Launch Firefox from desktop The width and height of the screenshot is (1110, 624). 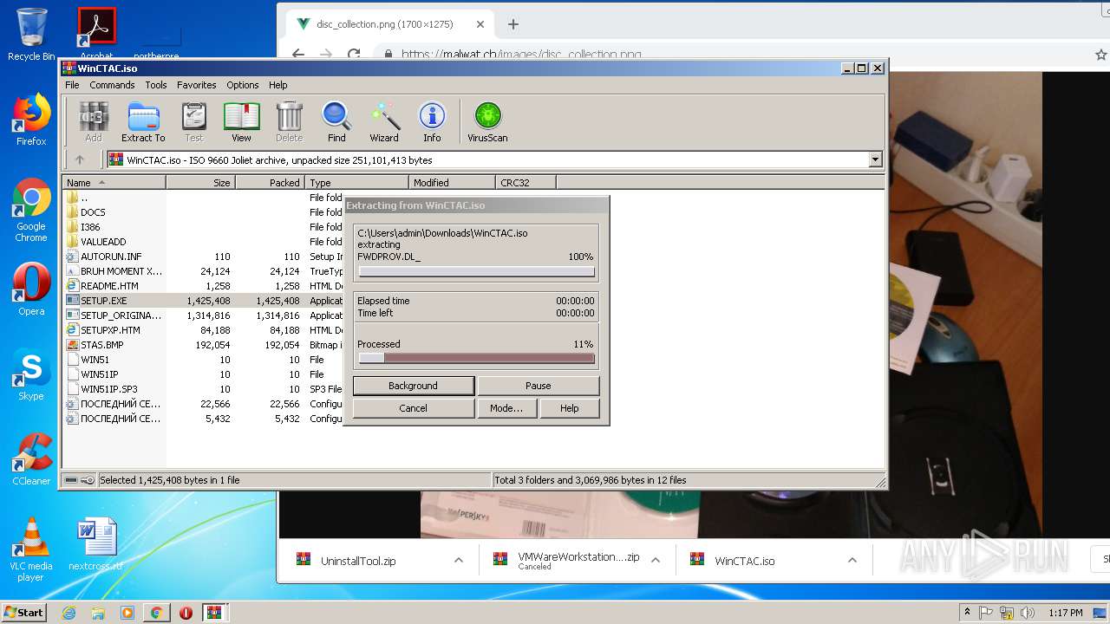31,120
